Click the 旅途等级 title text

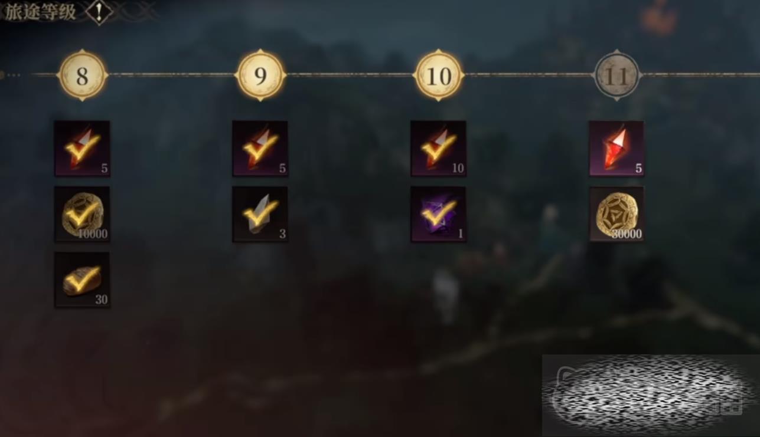tap(41, 12)
